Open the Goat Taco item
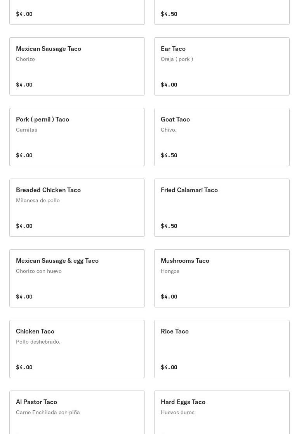 pyautogui.click(x=222, y=137)
